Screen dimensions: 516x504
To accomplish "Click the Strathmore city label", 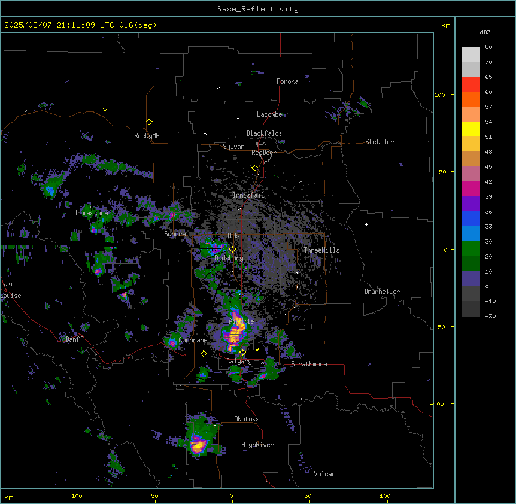I will [x=309, y=364].
